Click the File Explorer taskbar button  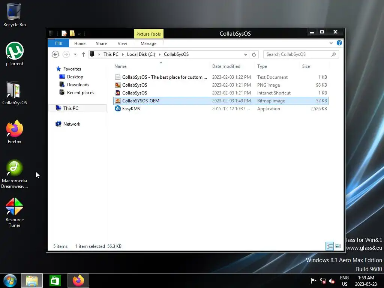tap(32, 280)
